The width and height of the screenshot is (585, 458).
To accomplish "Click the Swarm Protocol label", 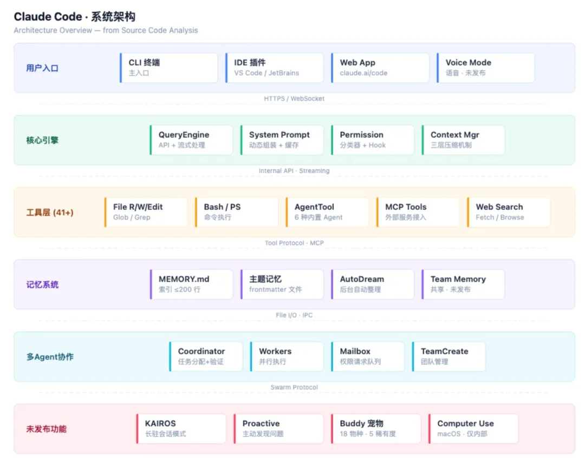I will click(294, 388).
